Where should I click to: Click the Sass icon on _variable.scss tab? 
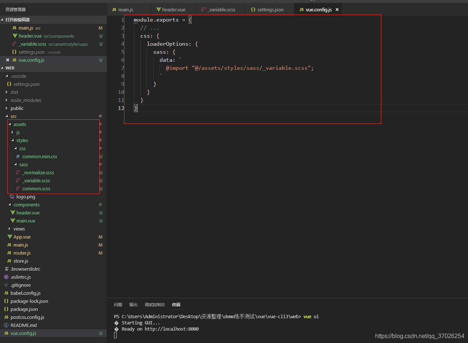point(203,9)
